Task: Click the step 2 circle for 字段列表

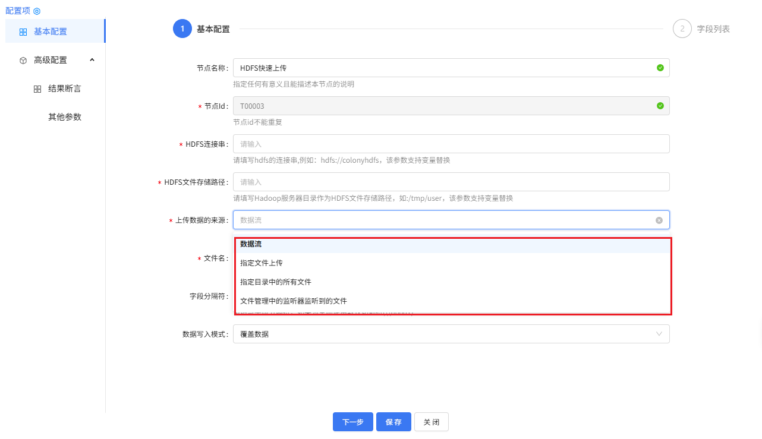Action: click(682, 29)
